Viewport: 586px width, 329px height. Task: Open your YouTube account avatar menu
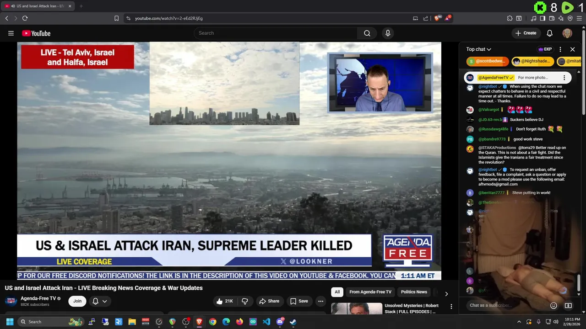coord(567,33)
